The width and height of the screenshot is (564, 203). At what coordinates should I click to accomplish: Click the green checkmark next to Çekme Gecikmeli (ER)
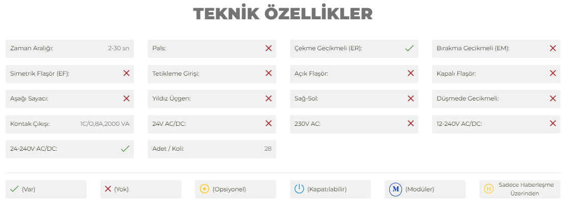tap(409, 48)
